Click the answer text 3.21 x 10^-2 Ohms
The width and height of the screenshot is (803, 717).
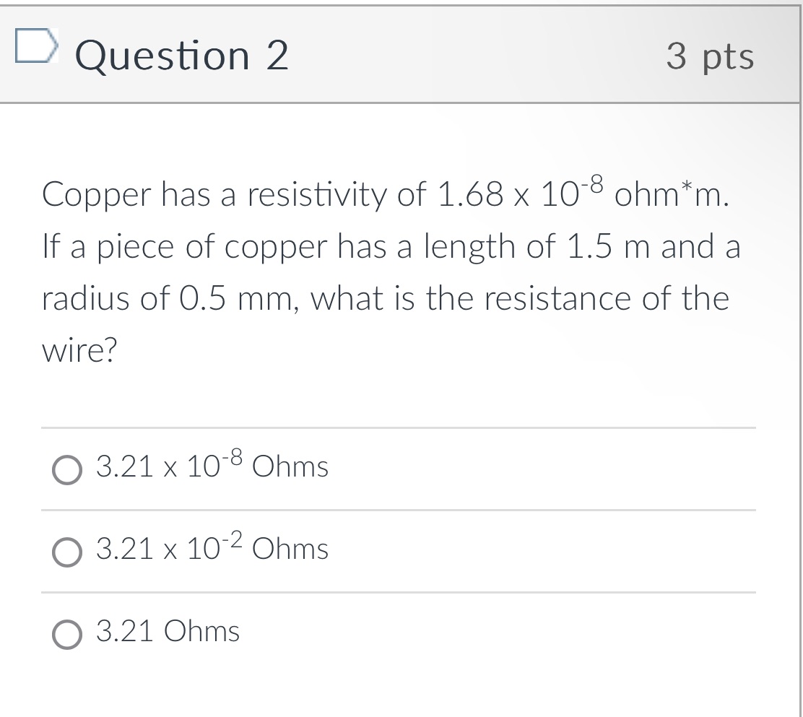coord(211,550)
